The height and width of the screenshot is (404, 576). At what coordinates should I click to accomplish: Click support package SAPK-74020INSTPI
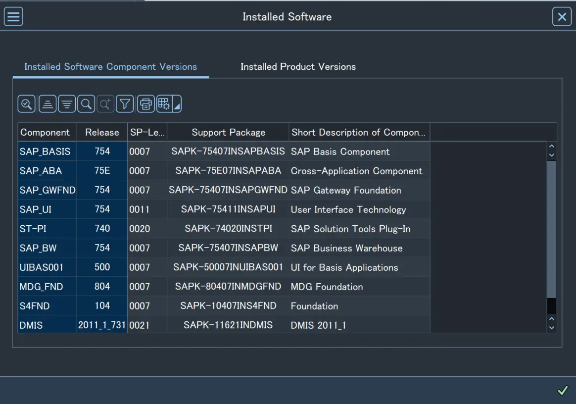228,229
